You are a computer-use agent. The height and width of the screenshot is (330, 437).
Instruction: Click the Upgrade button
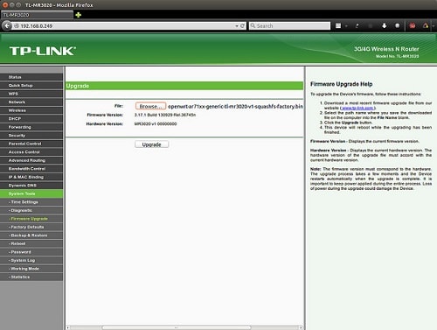click(151, 144)
